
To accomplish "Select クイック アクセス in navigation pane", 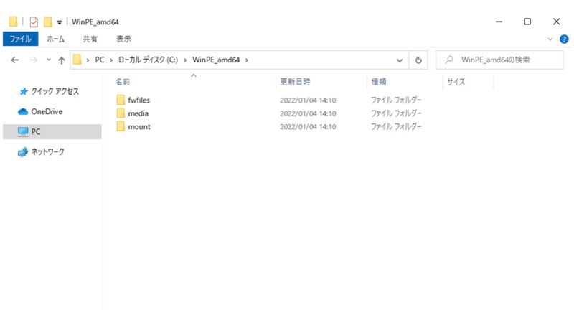I will pos(55,91).
